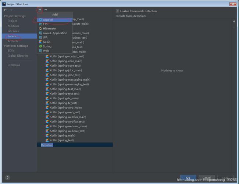
Task: Click the EJB facet icon
Action: (x=40, y=24)
